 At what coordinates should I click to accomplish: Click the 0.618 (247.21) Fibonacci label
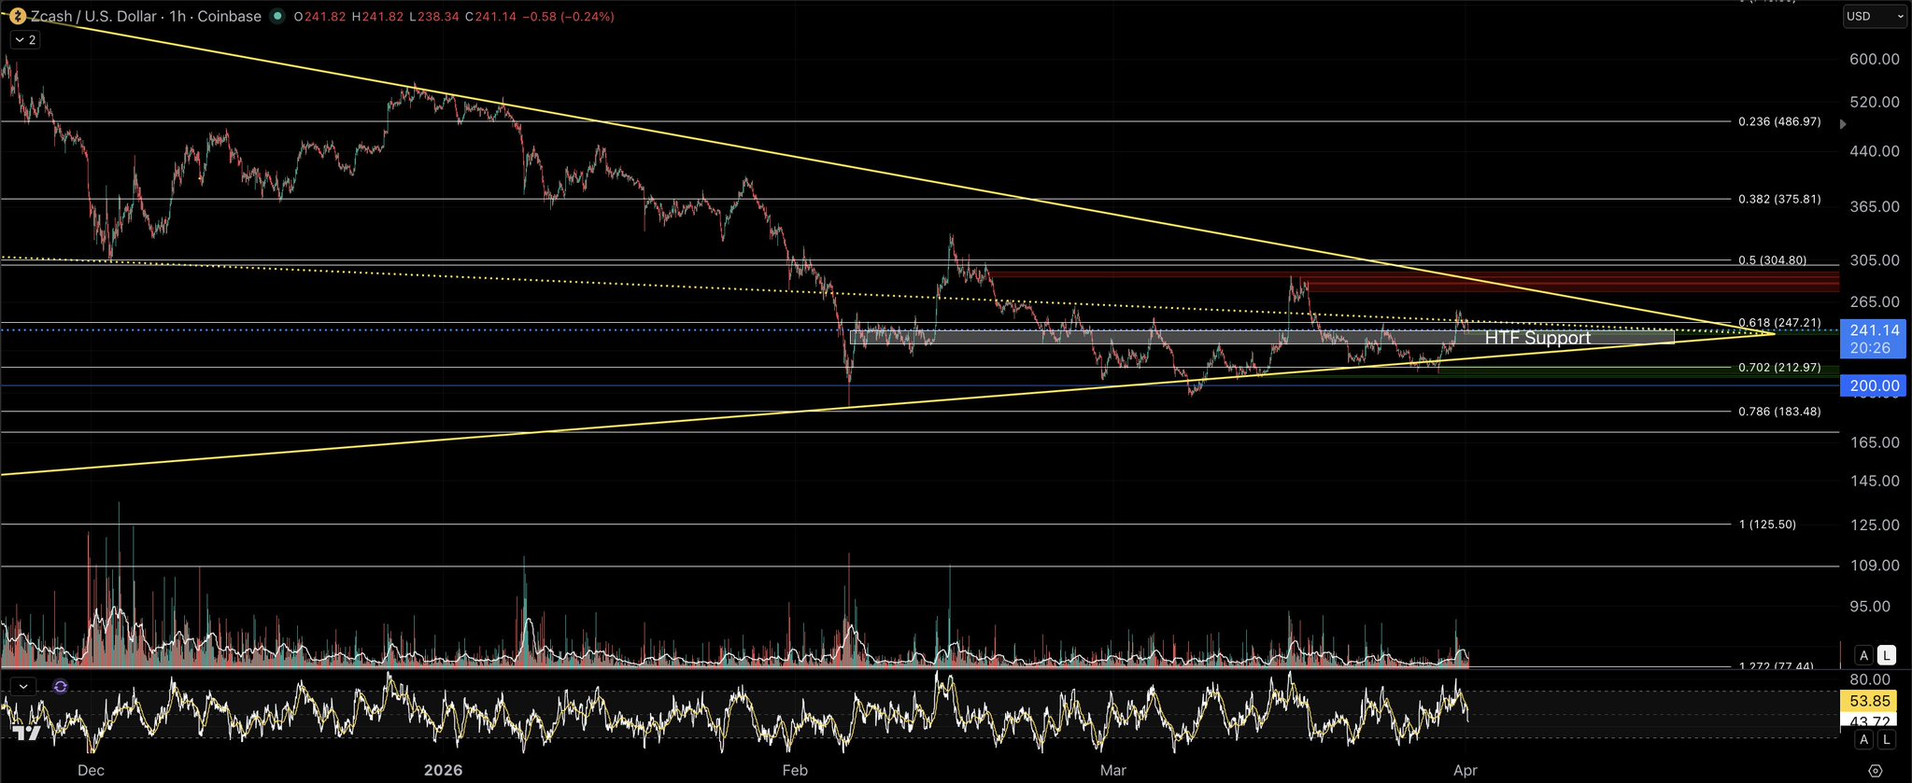click(1779, 323)
